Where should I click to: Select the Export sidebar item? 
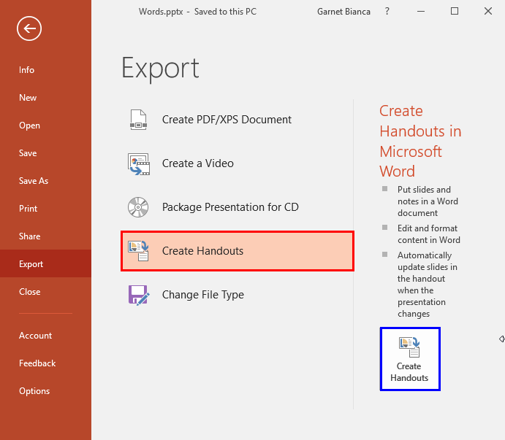point(31,264)
